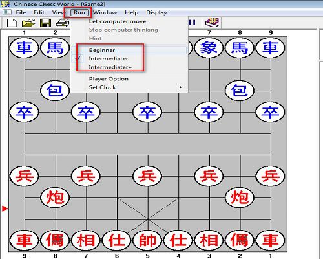Open the Help menu
Image resolution: width=323 pixels, height=259 pixels.
pyautogui.click(x=131, y=12)
